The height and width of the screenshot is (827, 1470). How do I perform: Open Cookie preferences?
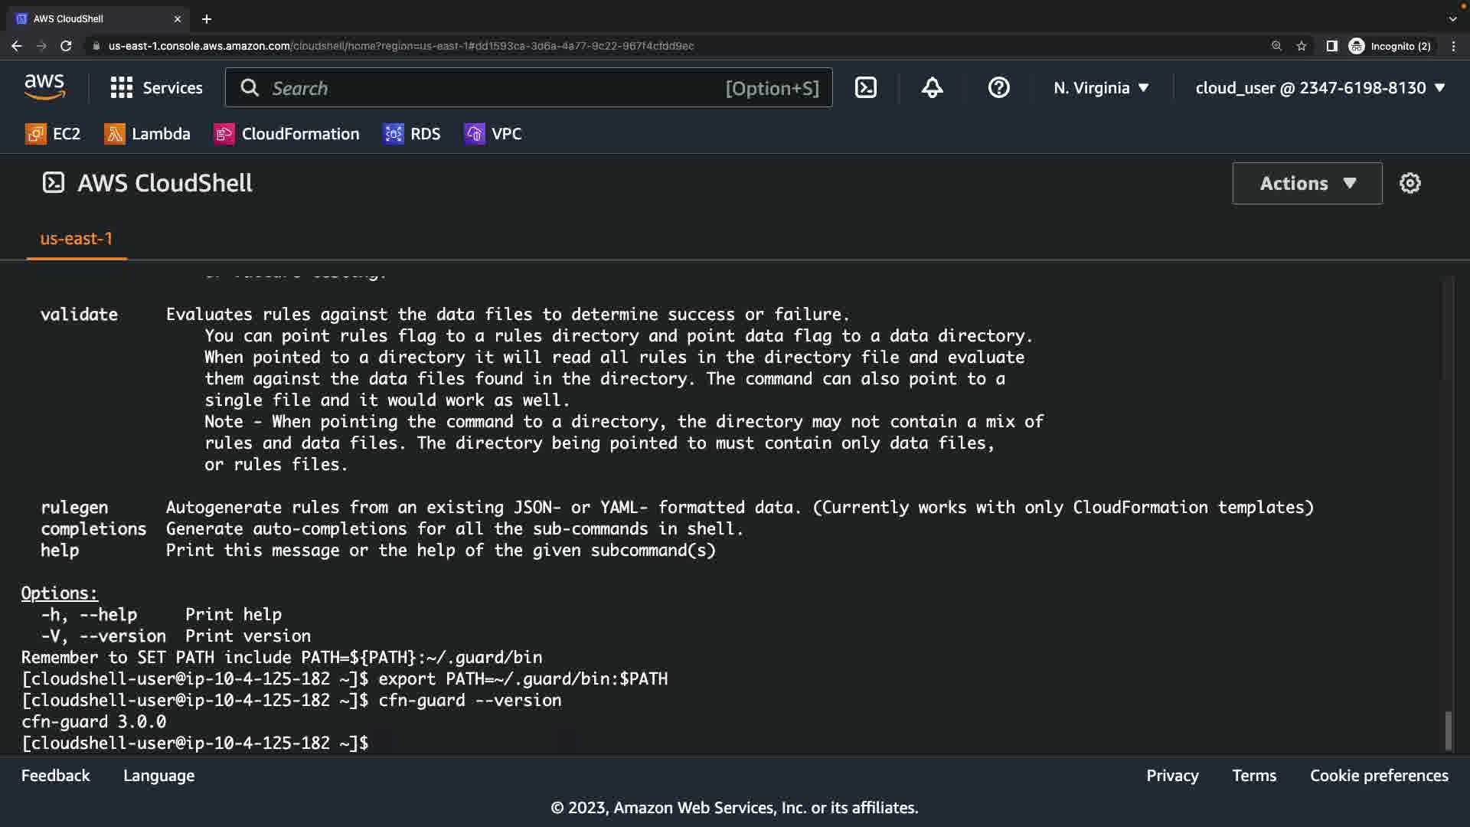tap(1378, 776)
